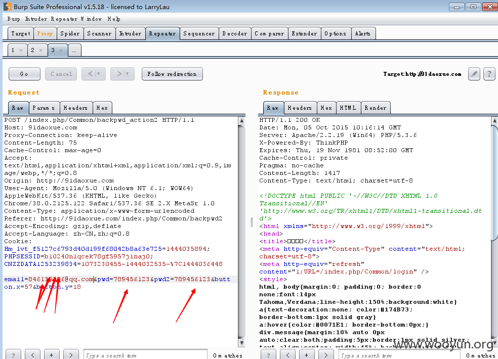Open the Help menu

(x=114, y=19)
